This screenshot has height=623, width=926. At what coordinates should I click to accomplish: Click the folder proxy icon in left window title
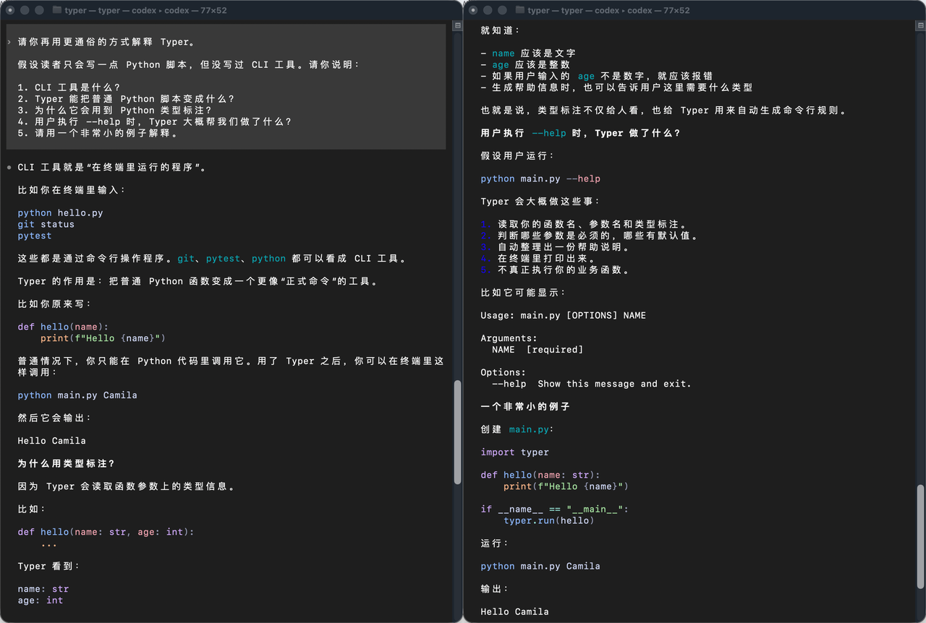(57, 10)
